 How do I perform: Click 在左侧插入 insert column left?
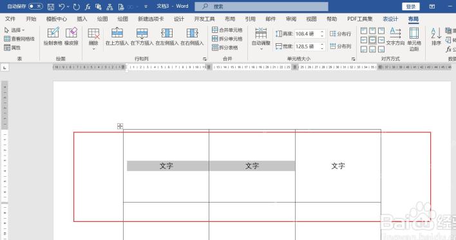167,36
